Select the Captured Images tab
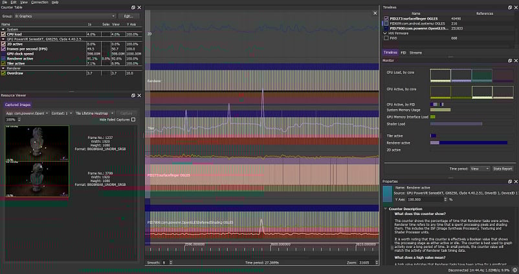The image size is (519, 274). click(18, 105)
